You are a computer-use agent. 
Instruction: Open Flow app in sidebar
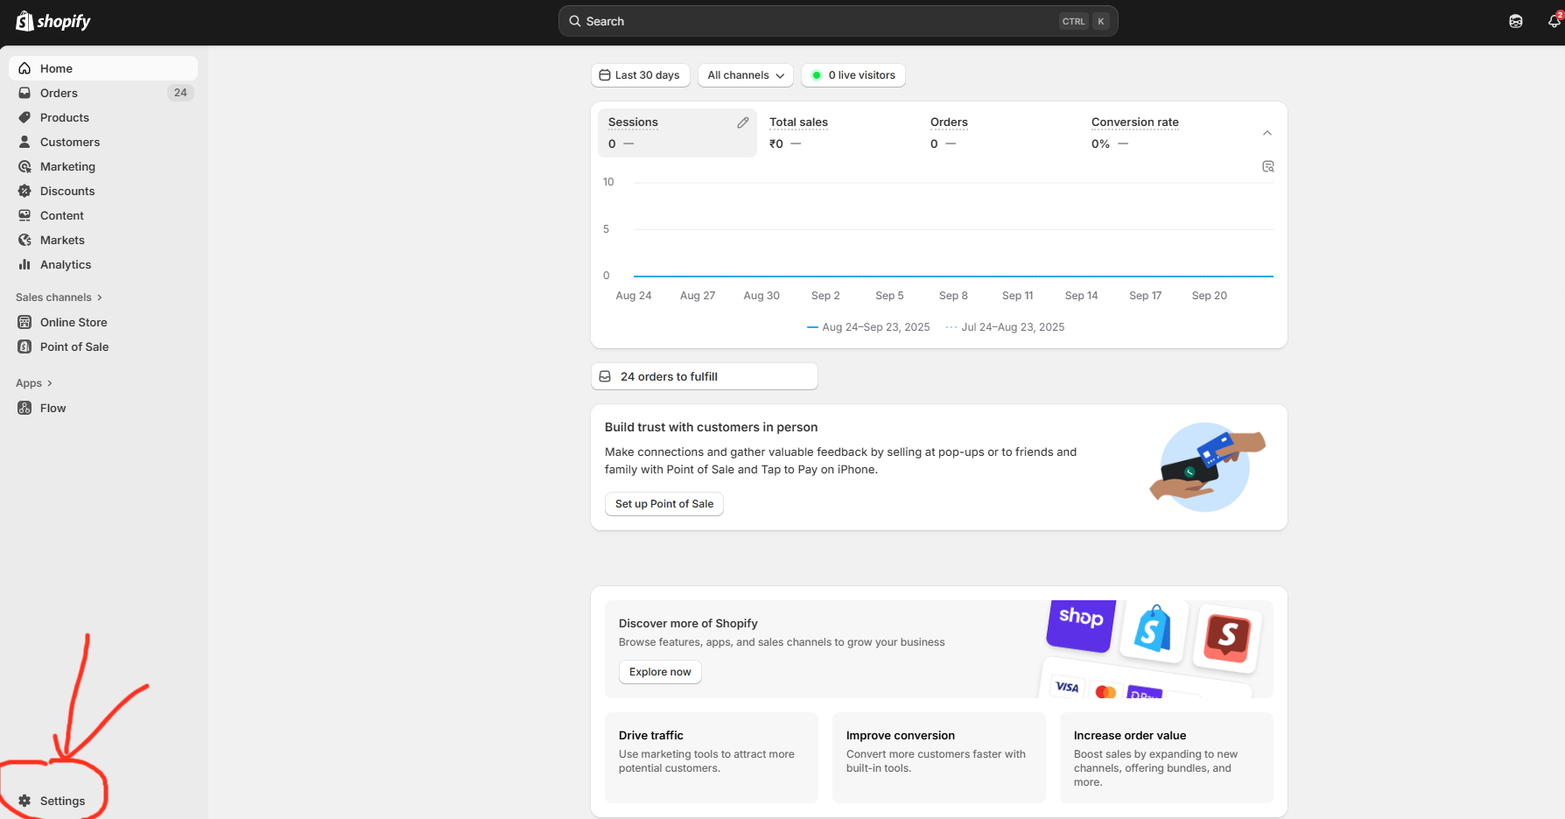(53, 408)
